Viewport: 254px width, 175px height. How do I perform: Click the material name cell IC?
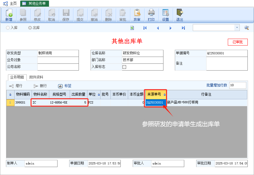tap(40, 102)
